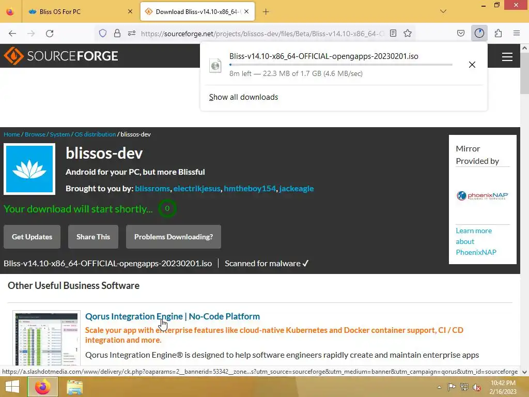This screenshot has width=529, height=397.
Task: Open the jackeagle contributor link
Action: (297, 189)
